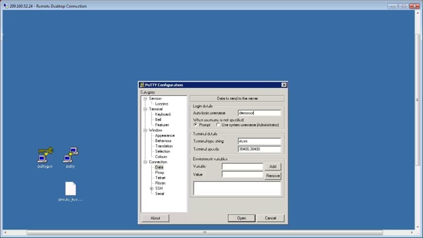
Task: Open the Rlogin category
Action: 160,183
